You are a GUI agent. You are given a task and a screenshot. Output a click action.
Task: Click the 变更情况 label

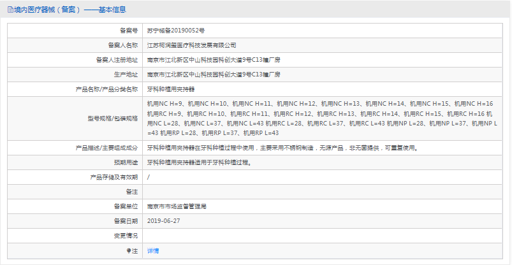(126, 236)
